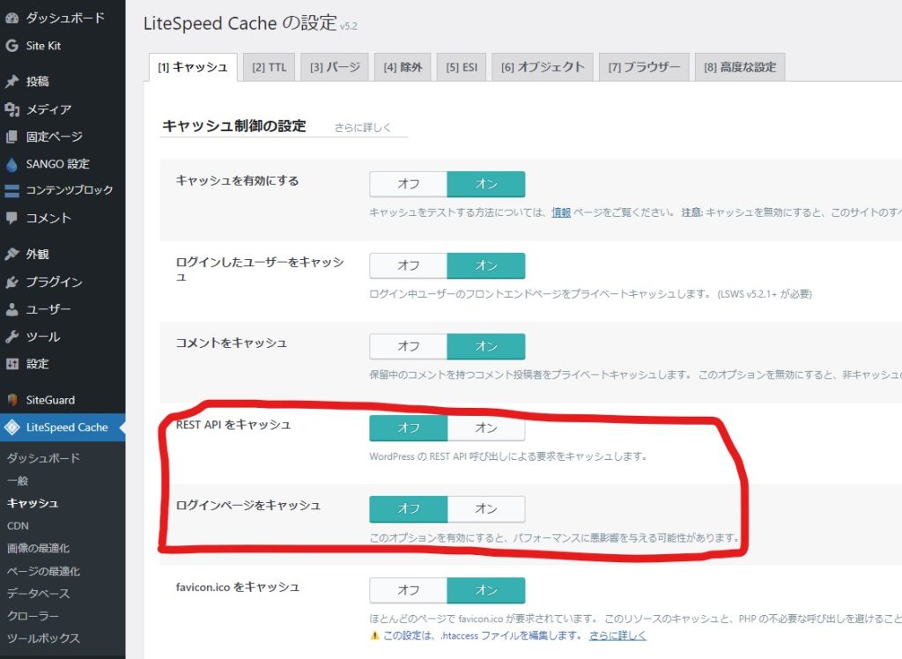Open Site Kit via its G icon
Screen dimensions: 902x659
click(x=11, y=46)
